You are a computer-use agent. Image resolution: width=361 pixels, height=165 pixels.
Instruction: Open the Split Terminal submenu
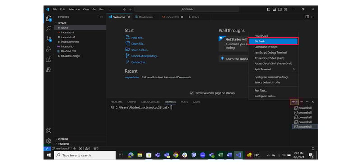pos(273,69)
